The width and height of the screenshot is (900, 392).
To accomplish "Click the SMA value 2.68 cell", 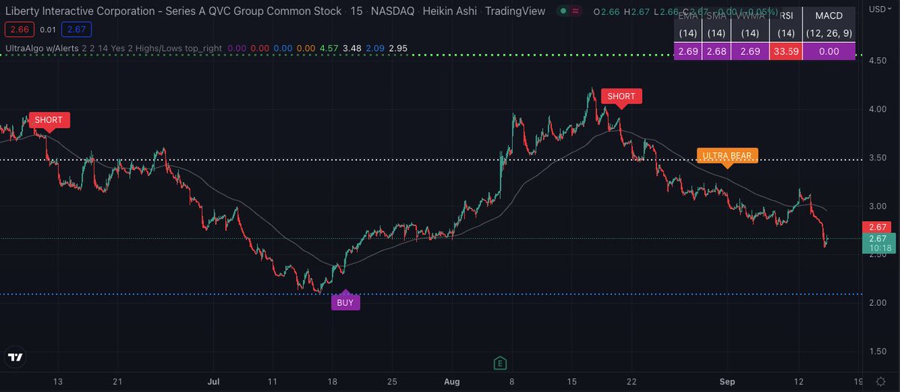I will [x=716, y=52].
